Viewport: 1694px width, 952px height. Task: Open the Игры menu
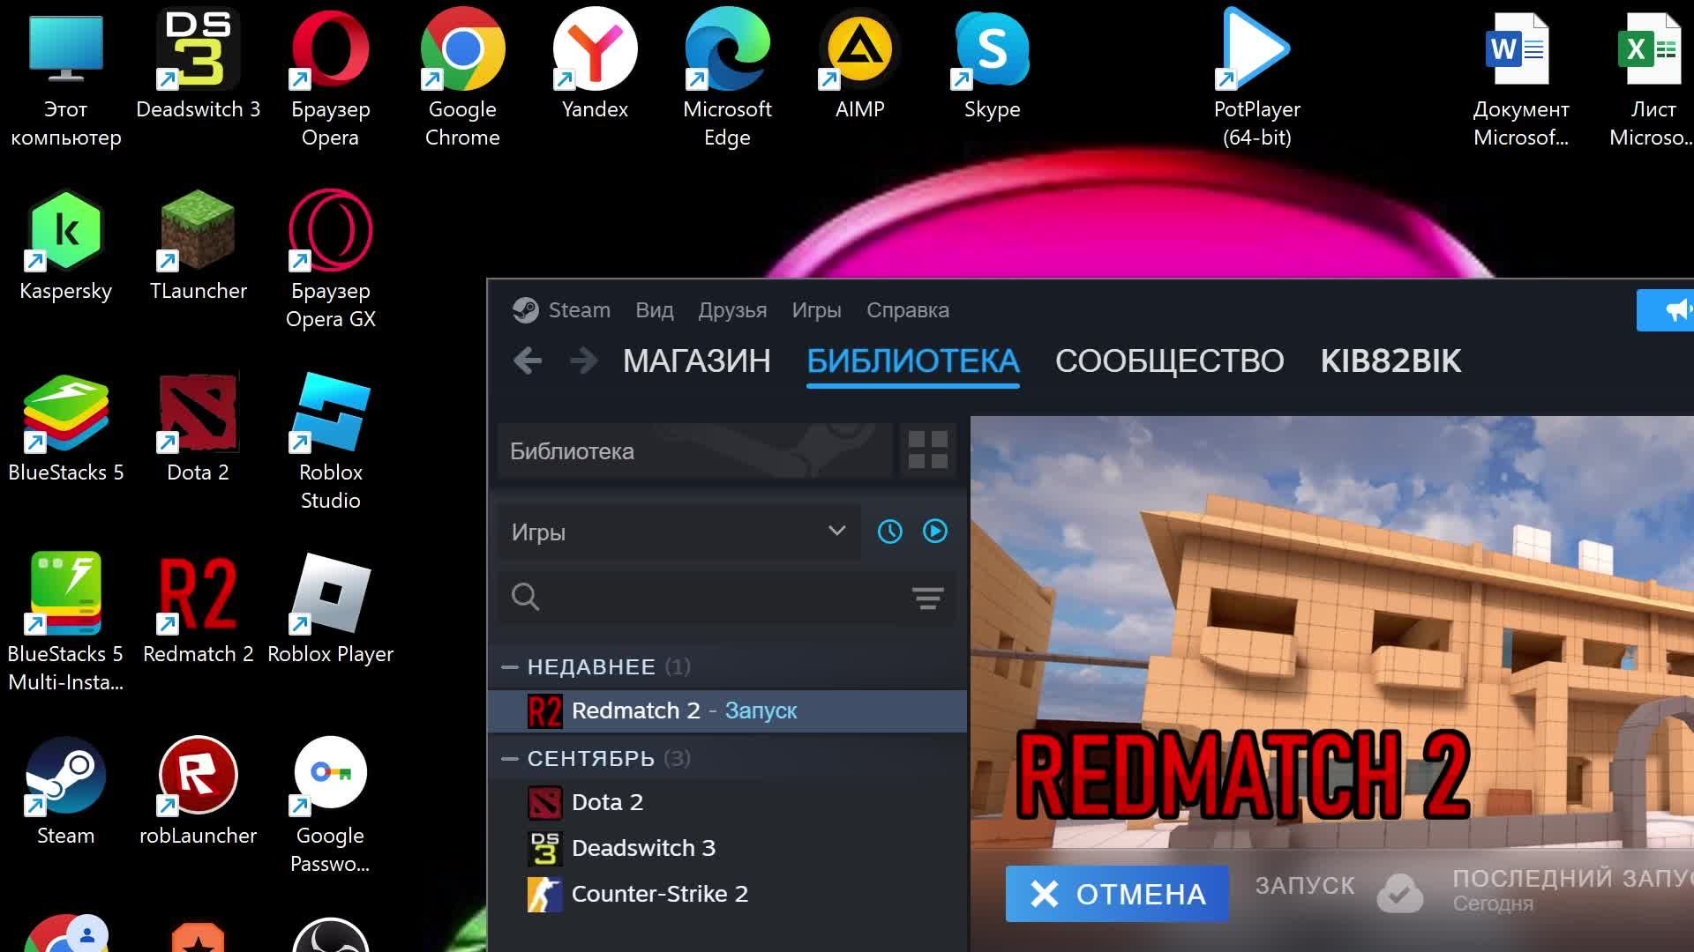coord(816,310)
